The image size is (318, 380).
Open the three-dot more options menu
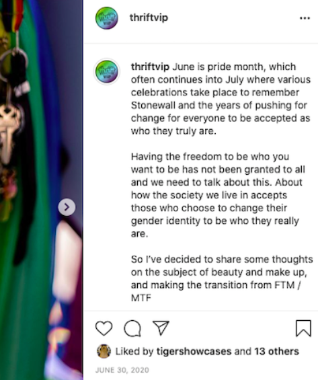click(x=305, y=18)
